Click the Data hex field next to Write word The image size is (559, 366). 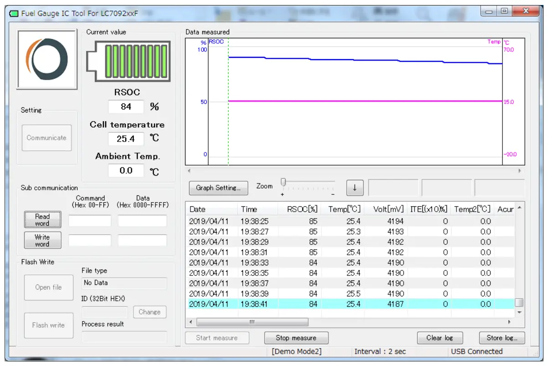142,240
